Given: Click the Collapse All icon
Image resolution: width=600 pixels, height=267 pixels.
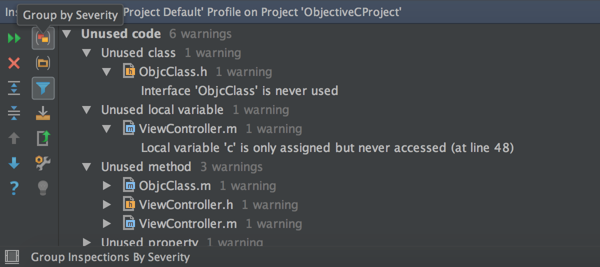Looking at the screenshot, I should pyautogui.click(x=14, y=113).
